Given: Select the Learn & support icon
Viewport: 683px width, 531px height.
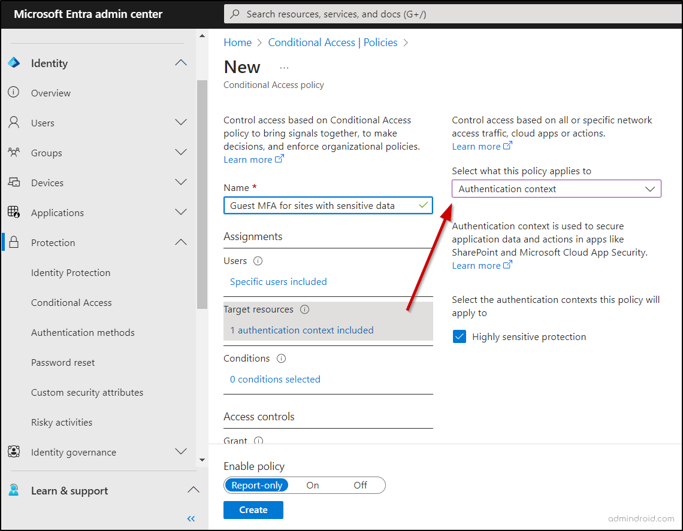Looking at the screenshot, I should coord(14,490).
